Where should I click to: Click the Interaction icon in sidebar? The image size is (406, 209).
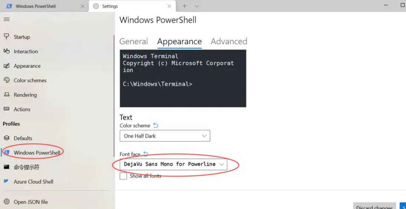tap(6, 51)
